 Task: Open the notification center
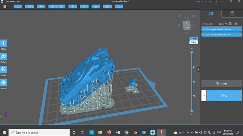(x=237, y=132)
